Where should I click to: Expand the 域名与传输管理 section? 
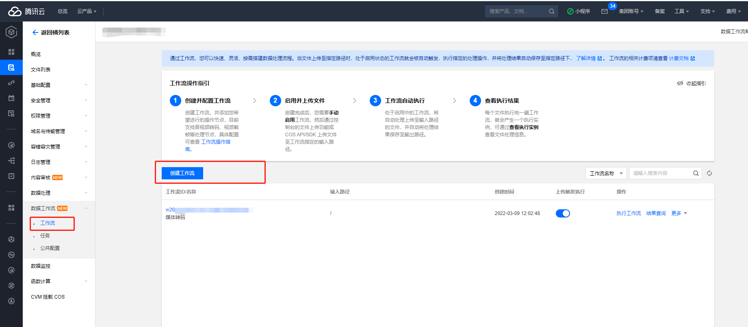coord(59,131)
